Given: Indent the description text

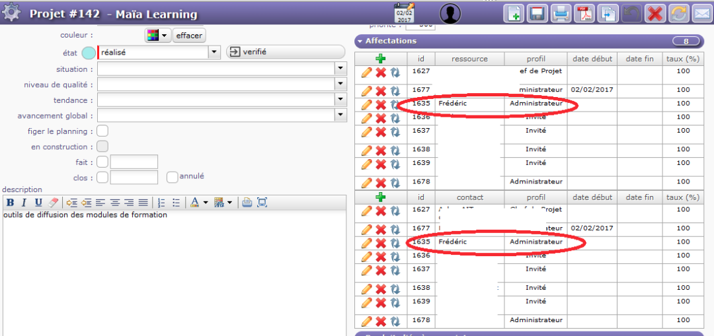Looking at the screenshot, I should [x=71, y=203].
